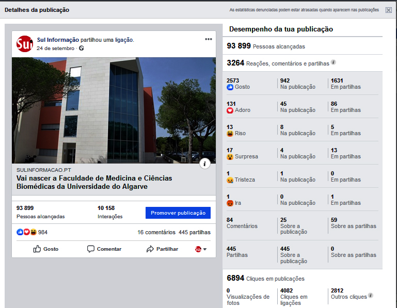The width and height of the screenshot is (397, 308).
Task: Click the Partilhar button
Action: point(162,249)
